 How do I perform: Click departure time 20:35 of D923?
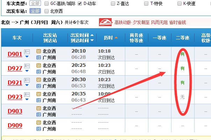pos(79,94)
